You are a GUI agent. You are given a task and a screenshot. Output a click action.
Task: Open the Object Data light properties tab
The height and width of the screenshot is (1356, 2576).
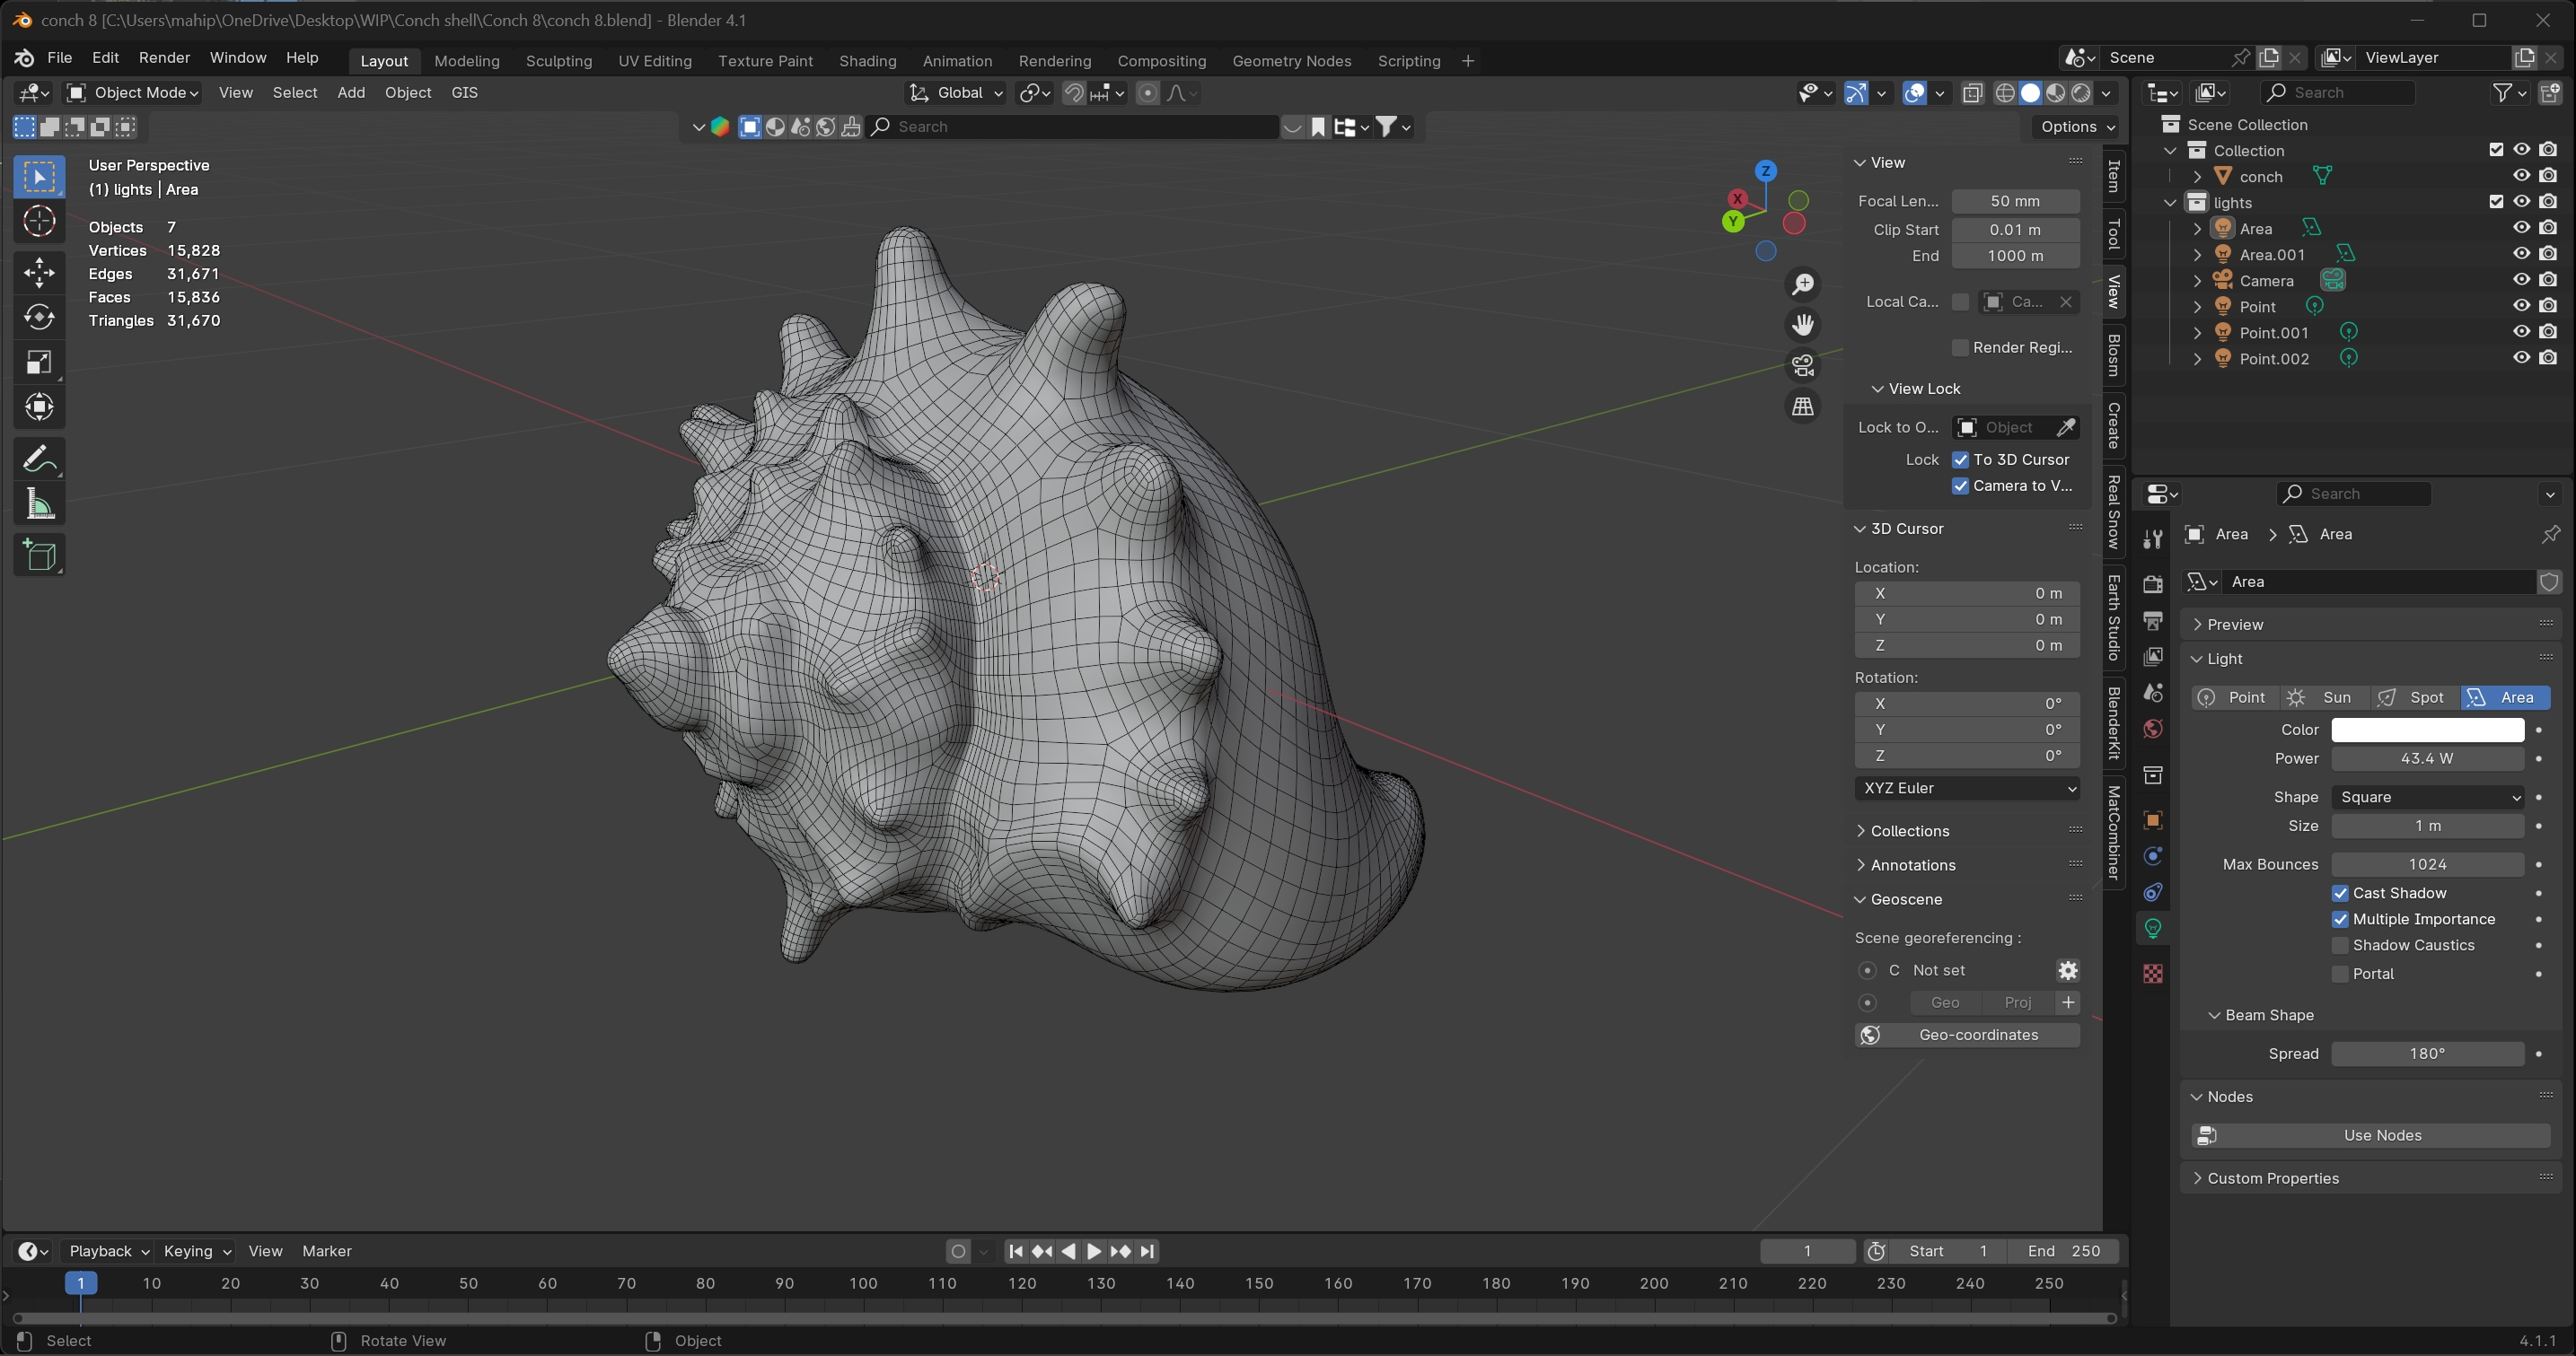tap(2153, 928)
